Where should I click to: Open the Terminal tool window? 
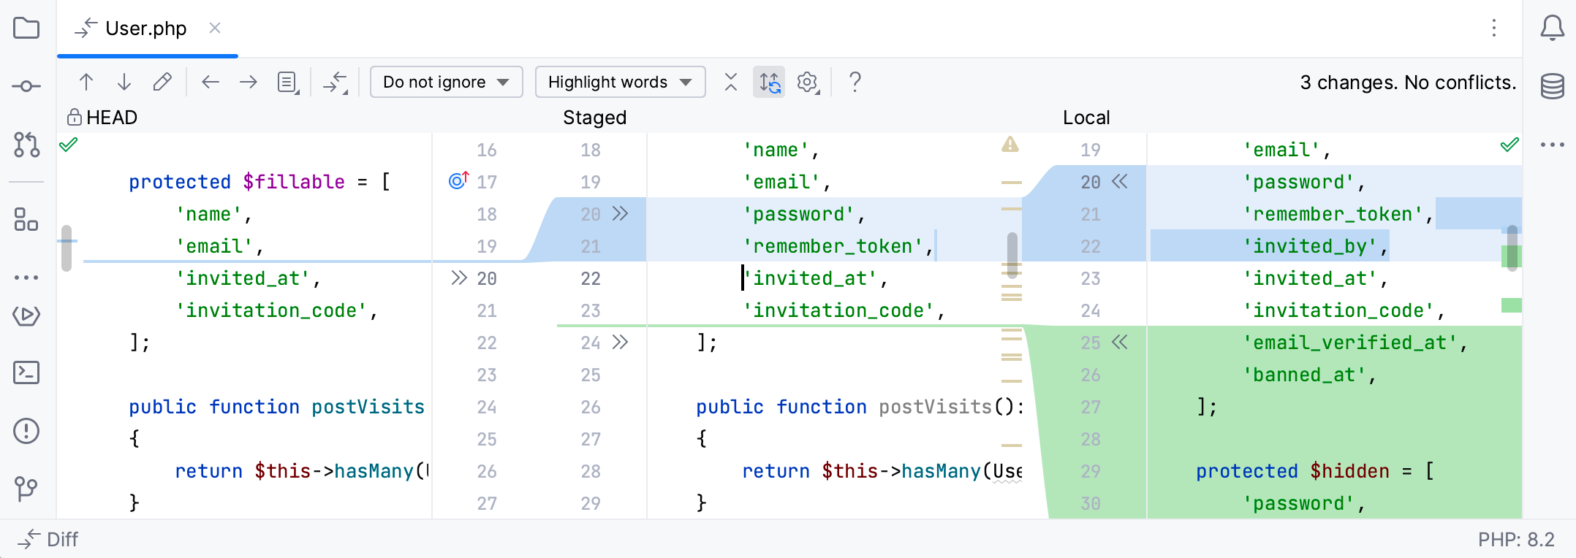[x=26, y=372]
